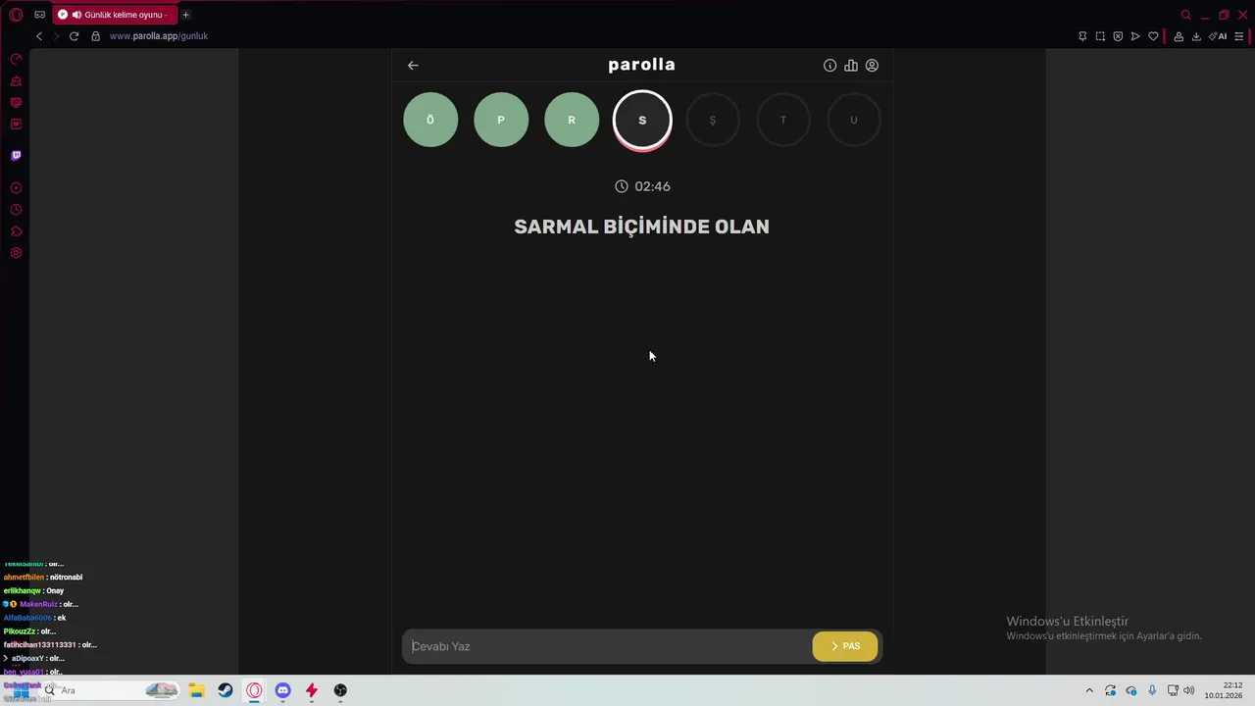This screenshot has height=706, width=1255.
Task: Click the SARMAL BİÇİMİNDE OLAN clue text
Action: [642, 227]
